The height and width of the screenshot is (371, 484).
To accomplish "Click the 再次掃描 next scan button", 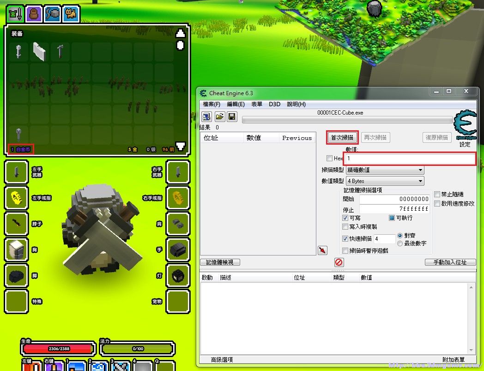I will (x=375, y=138).
